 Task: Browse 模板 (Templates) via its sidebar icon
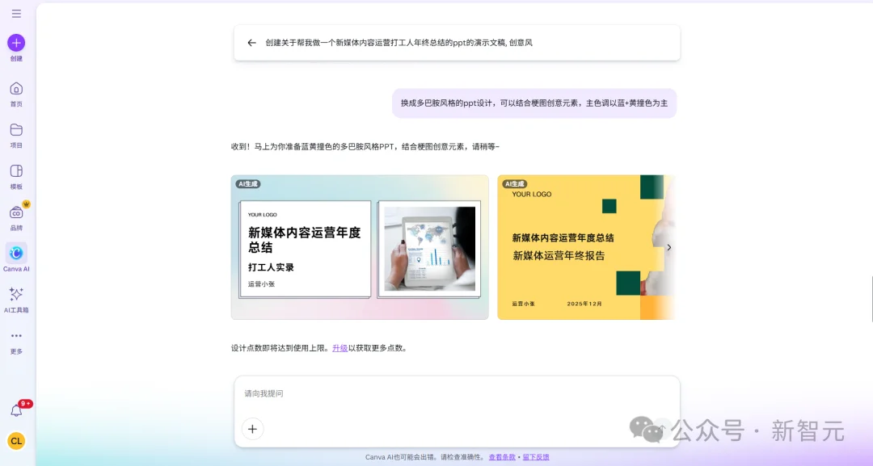[16, 172]
